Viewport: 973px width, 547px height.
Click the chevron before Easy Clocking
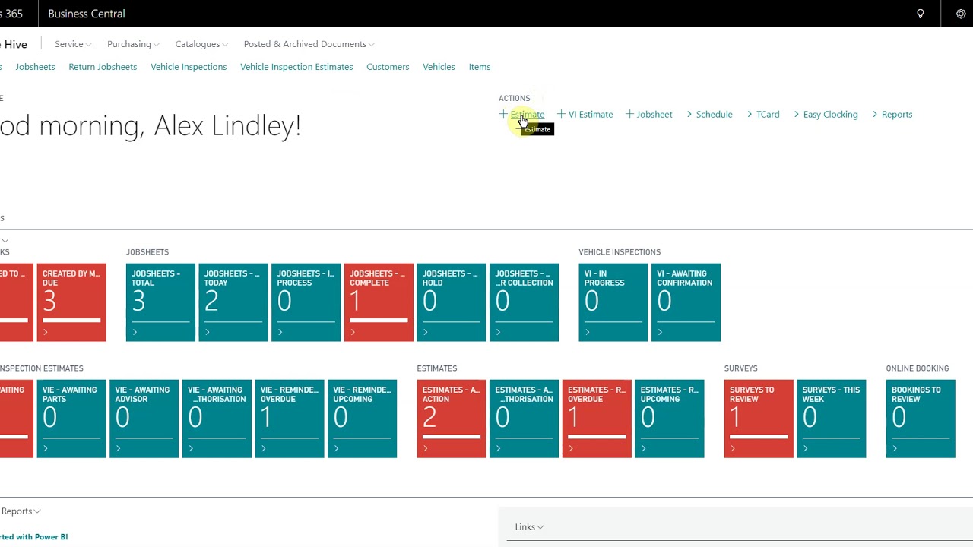797,114
